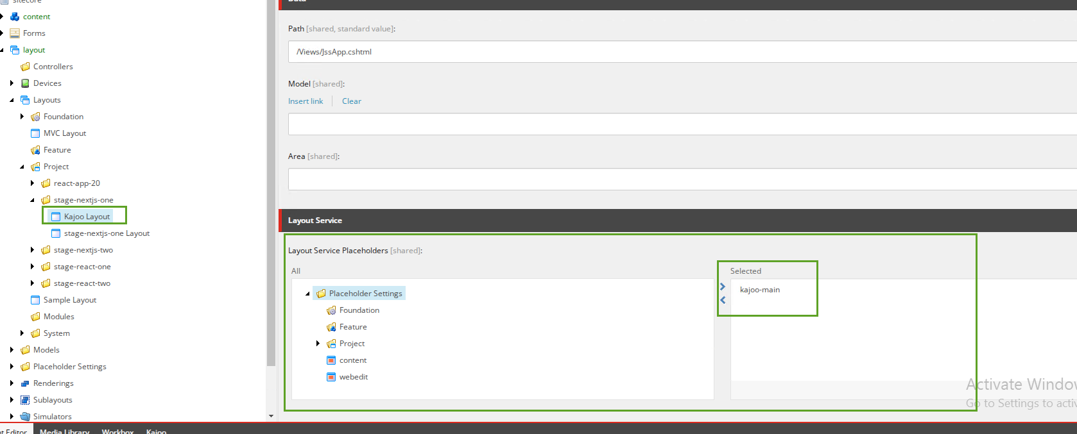Move selected item right with blue arrow
The height and width of the screenshot is (434, 1077).
[x=723, y=287]
